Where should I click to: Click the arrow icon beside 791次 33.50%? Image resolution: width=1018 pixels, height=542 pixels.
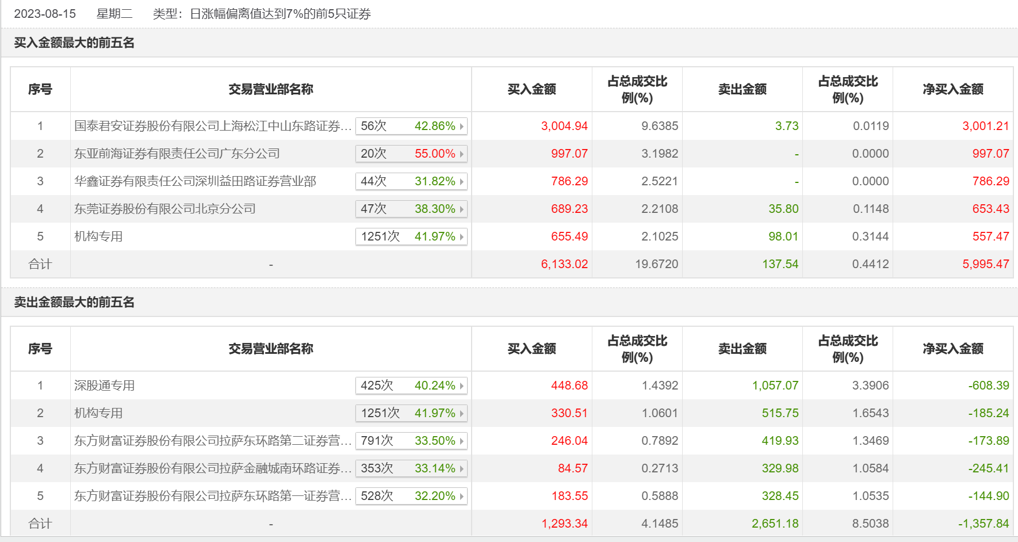pyautogui.click(x=461, y=441)
